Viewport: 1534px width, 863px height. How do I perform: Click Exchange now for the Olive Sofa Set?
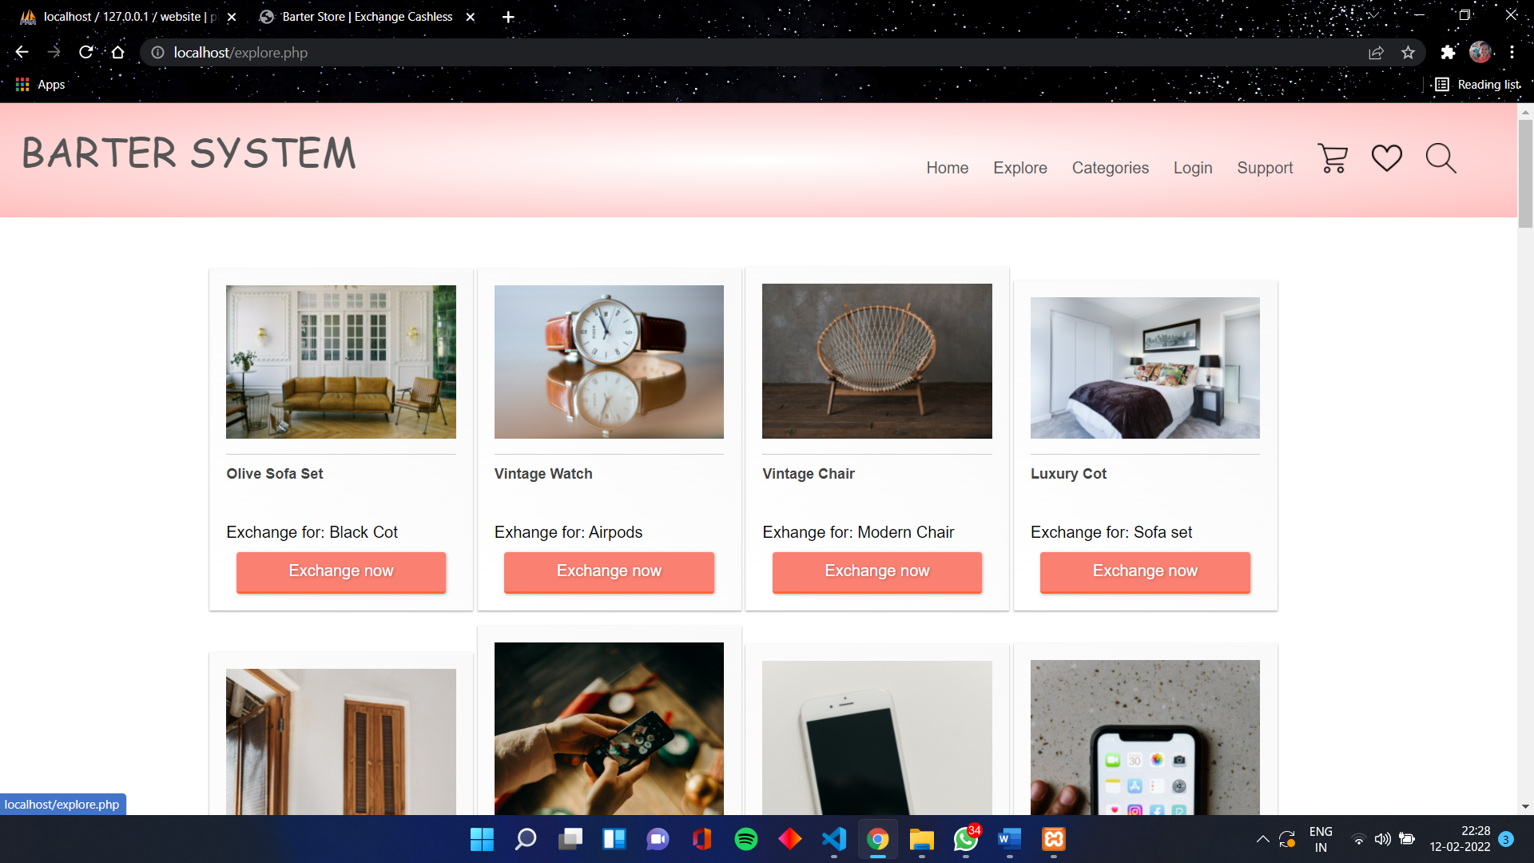[340, 571]
